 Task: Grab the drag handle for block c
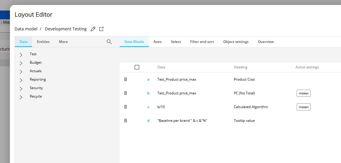pos(126,107)
